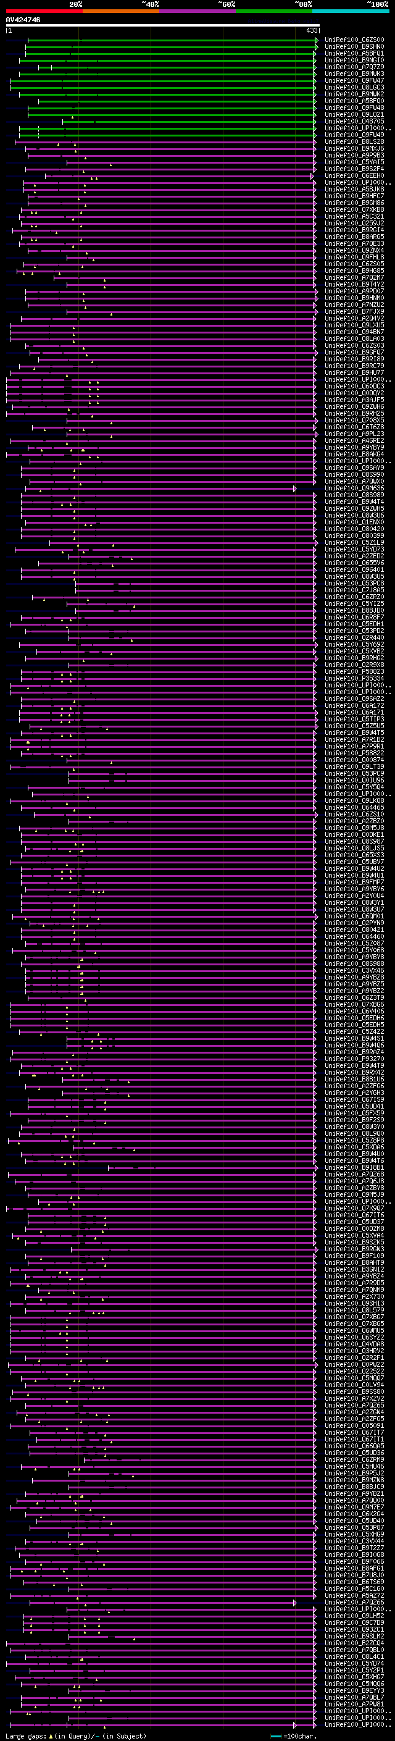Open hit UniRef100_A5BFQ1
395x1741 pixels.
[x=354, y=54]
